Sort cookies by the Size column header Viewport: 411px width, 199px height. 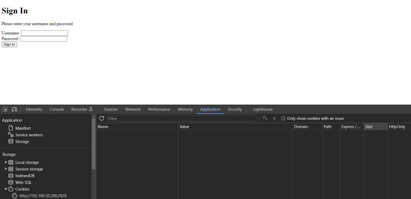click(x=375, y=127)
